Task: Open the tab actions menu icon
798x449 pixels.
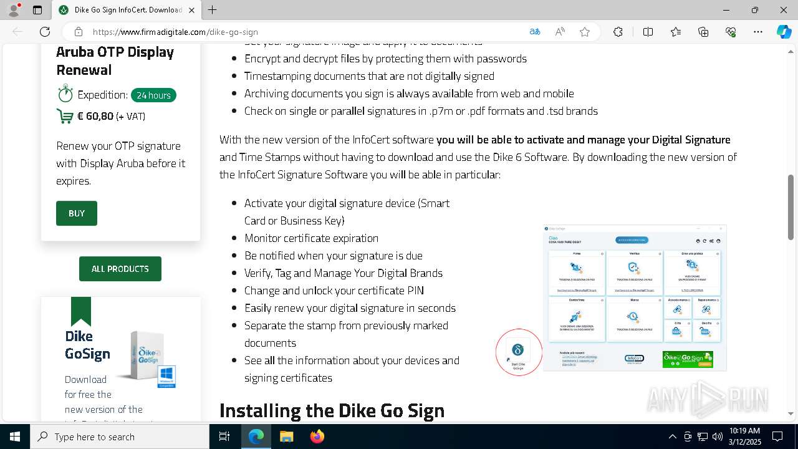Action: pos(37,10)
